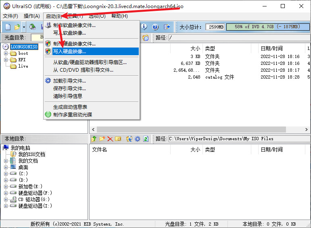Click the floppy icon next to 制作软盘映像文件

(x=48, y=25)
